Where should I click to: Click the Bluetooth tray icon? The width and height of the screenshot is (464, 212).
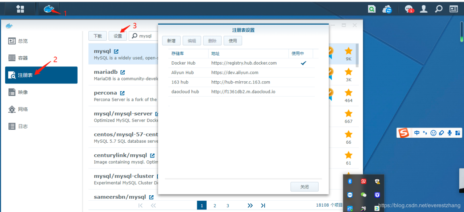click(350, 181)
